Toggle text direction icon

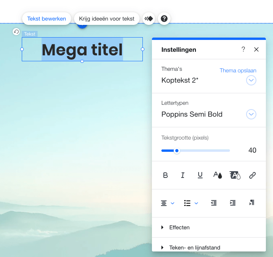pos(252,202)
